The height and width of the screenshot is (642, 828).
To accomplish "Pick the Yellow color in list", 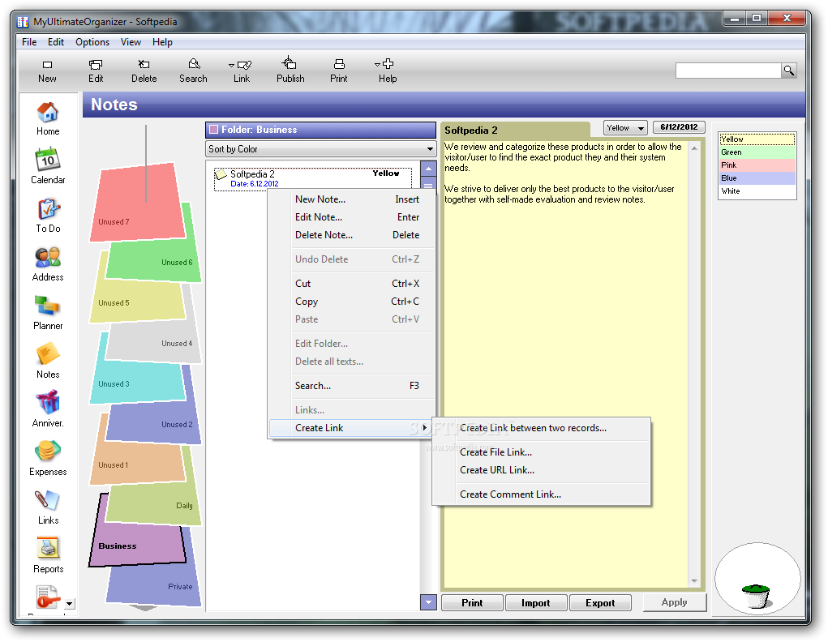I will (x=757, y=139).
